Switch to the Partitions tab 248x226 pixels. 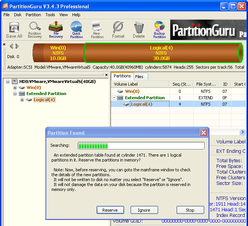click(122, 76)
